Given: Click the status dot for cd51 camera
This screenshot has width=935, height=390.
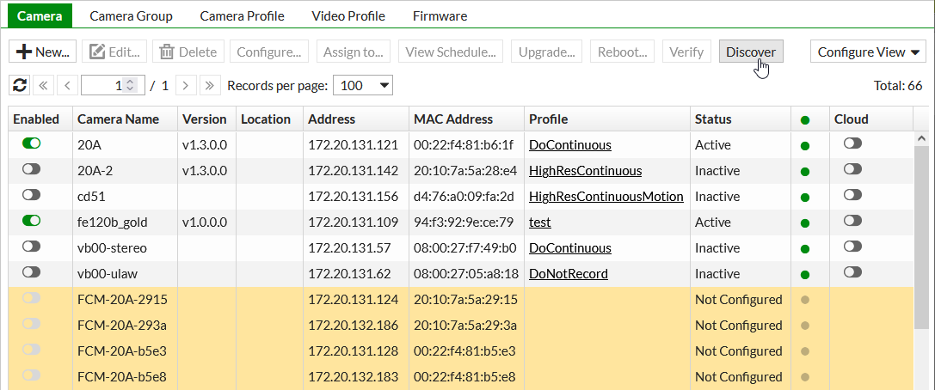Looking at the screenshot, I should point(805,197).
